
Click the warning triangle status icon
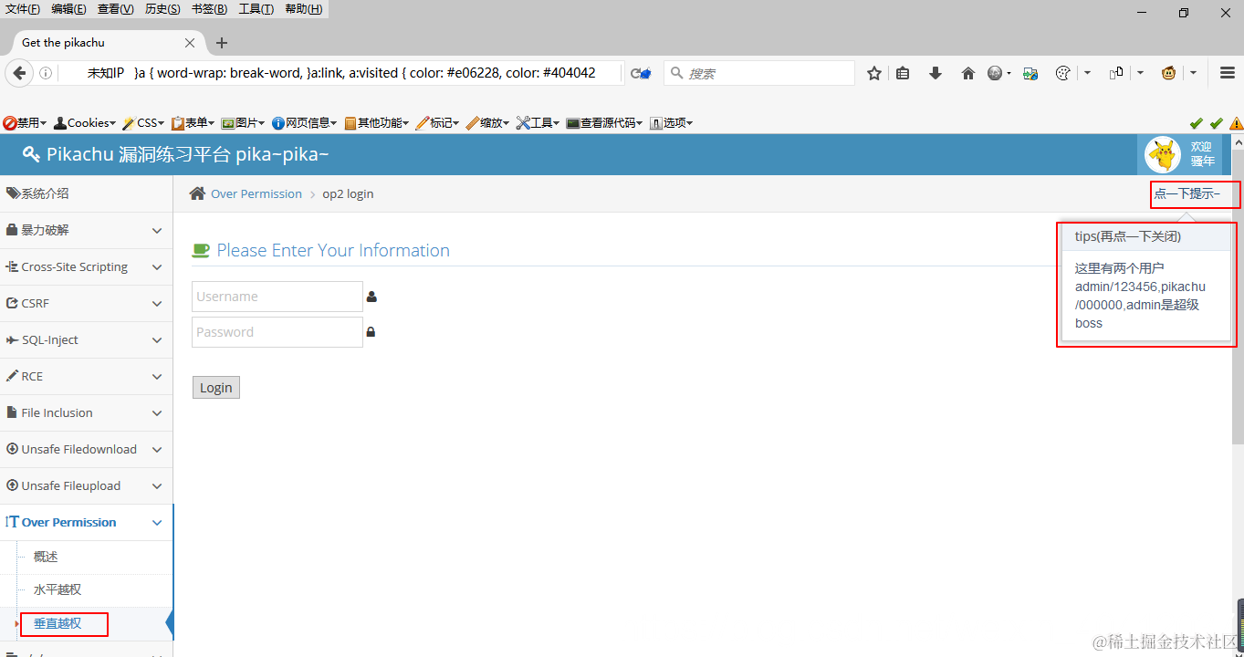pyautogui.click(x=1236, y=123)
